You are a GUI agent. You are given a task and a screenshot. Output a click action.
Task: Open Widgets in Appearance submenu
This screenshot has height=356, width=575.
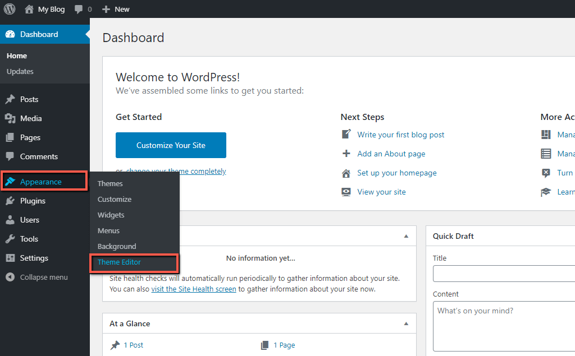click(111, 215)
